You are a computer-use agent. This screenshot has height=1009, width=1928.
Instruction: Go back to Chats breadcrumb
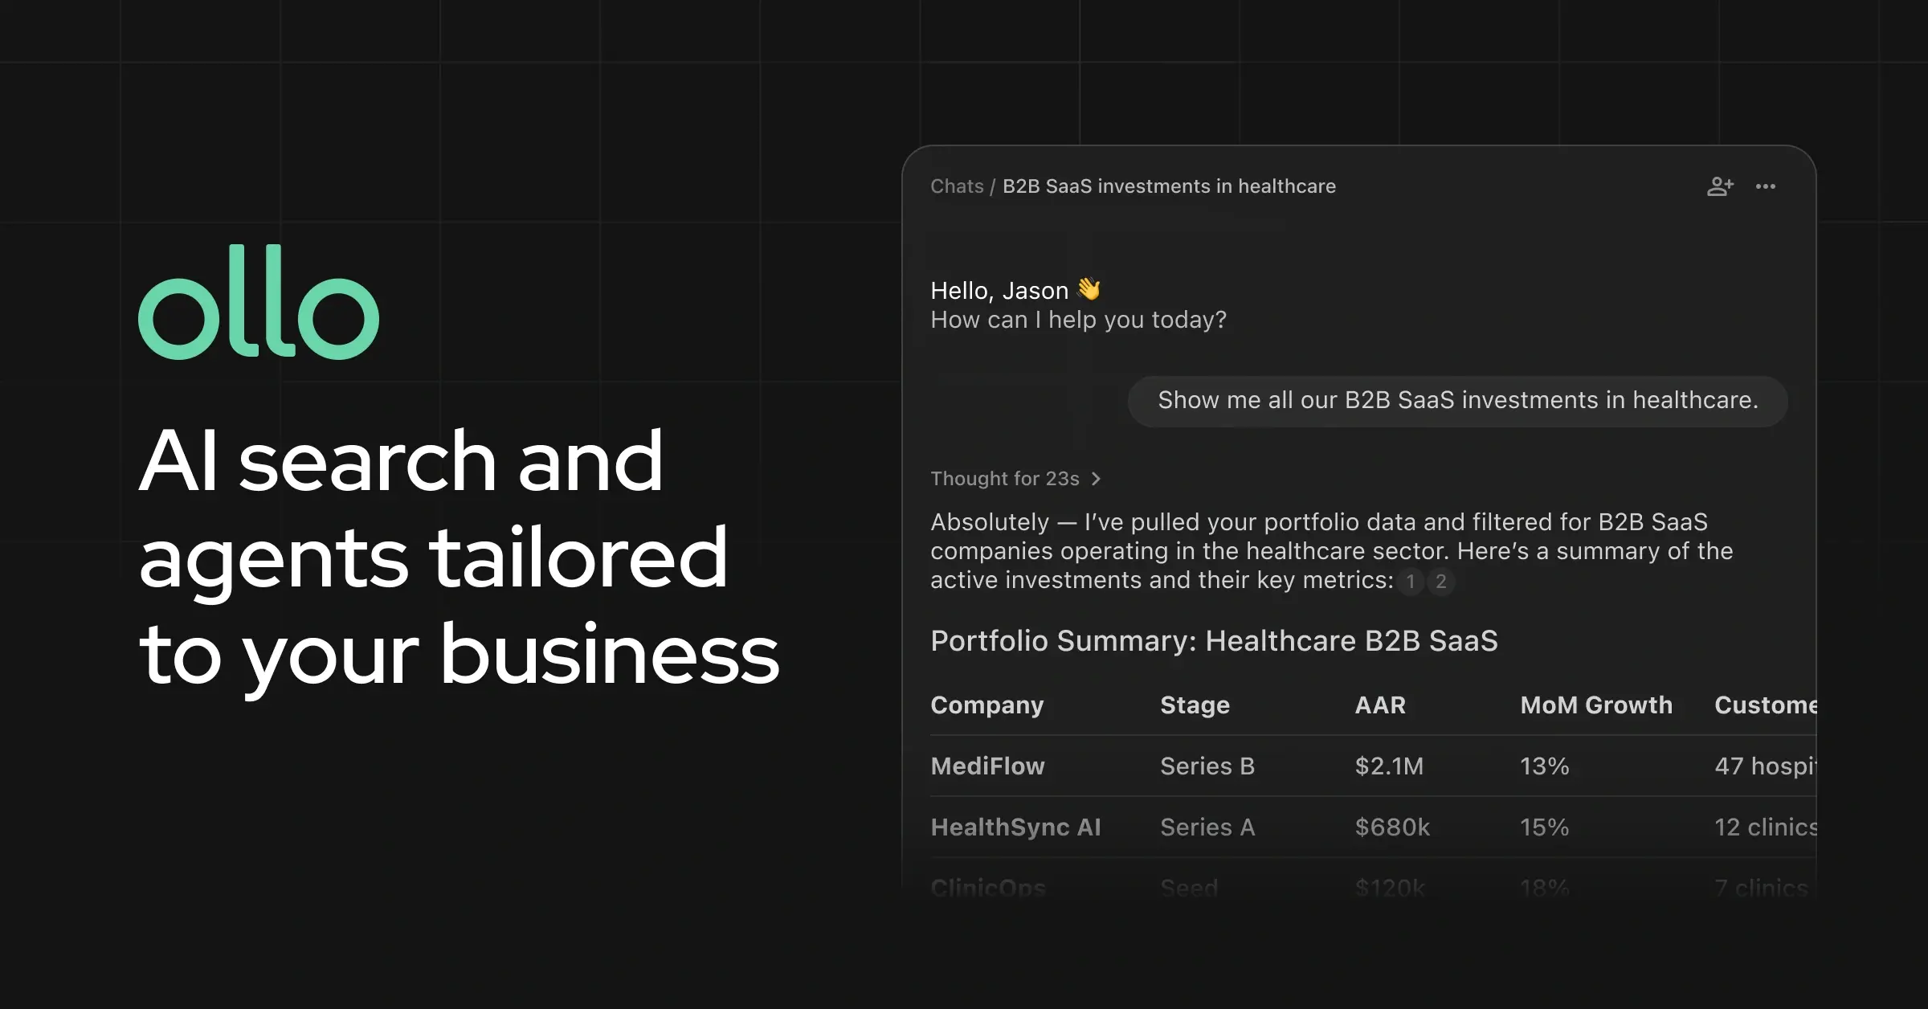pos(957,186)
